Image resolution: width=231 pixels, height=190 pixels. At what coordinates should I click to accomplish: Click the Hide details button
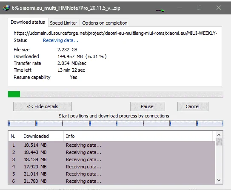point(43,106)
